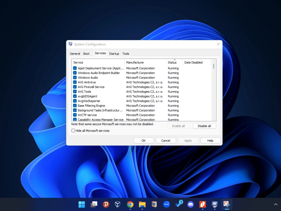Toggle the Windows Audio service checkbox

tap(75, 78)
